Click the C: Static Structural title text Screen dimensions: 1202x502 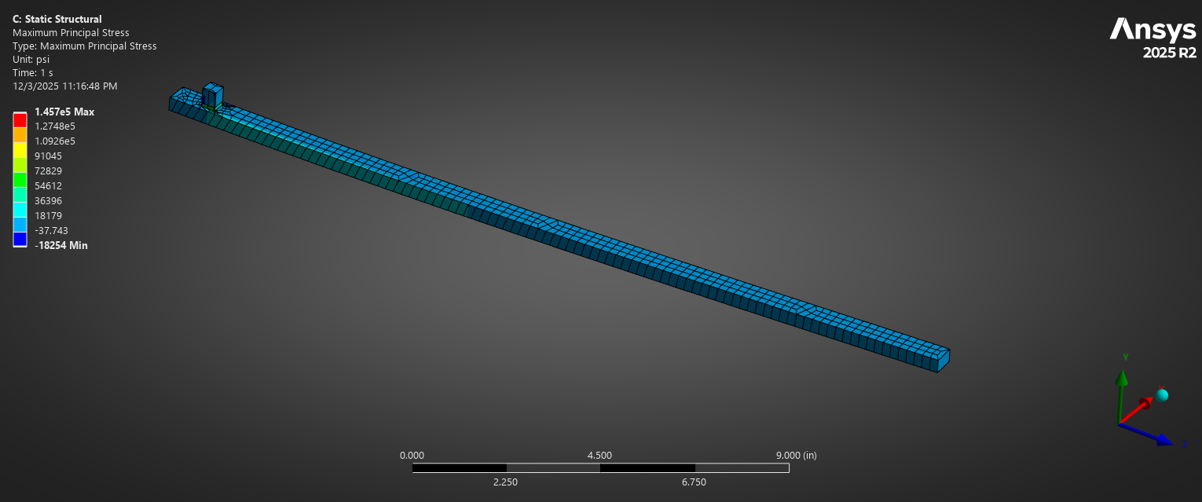point(57,19)
